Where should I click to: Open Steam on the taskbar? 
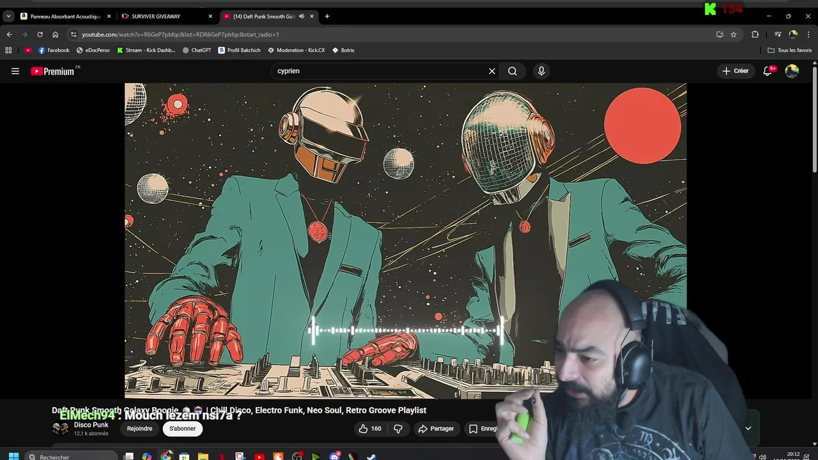click(371, 456)
